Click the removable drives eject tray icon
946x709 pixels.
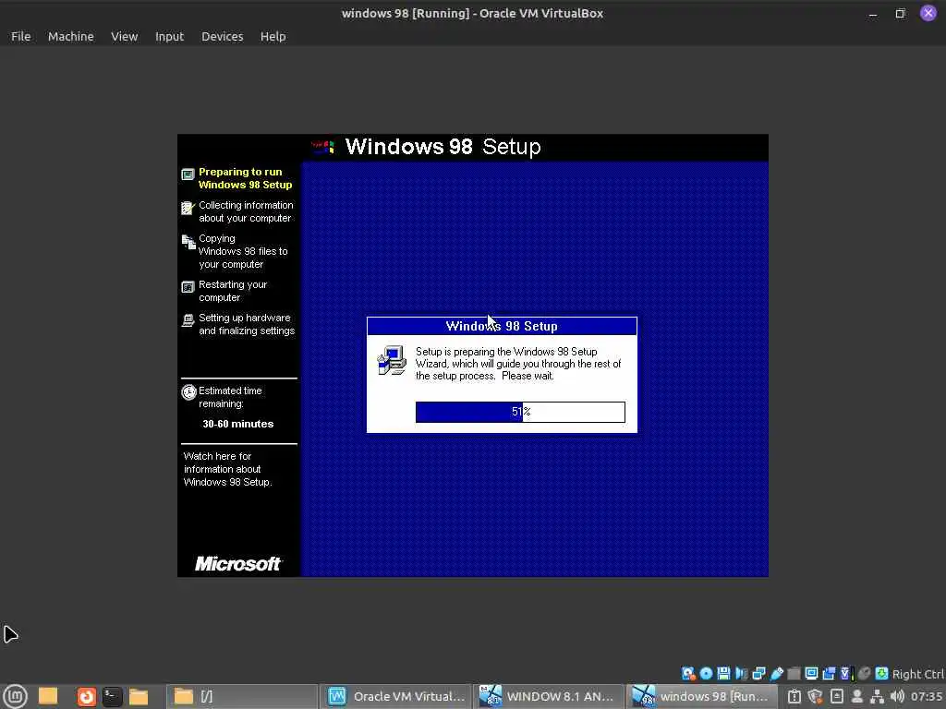[x=837, y=696]
